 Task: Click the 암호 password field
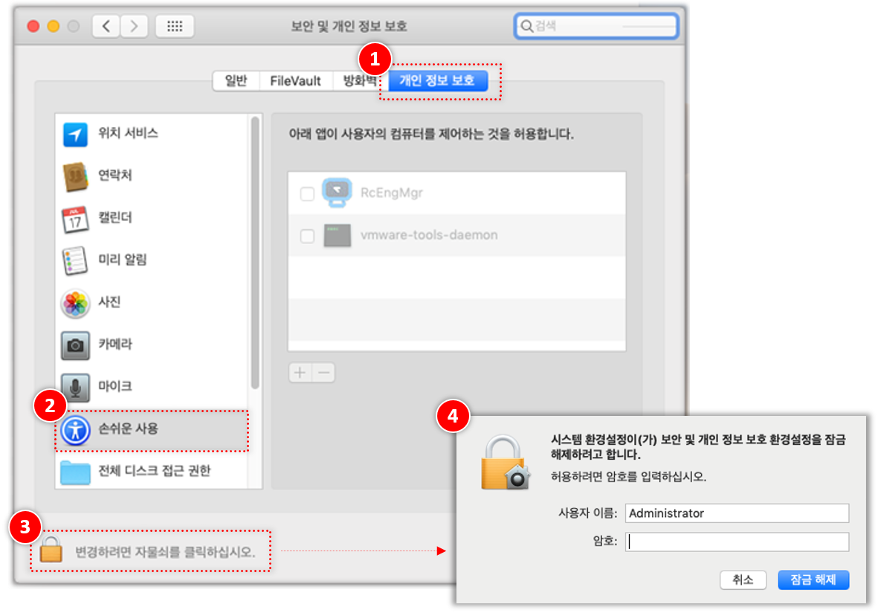pyautogui.click(x=737, y=542)
